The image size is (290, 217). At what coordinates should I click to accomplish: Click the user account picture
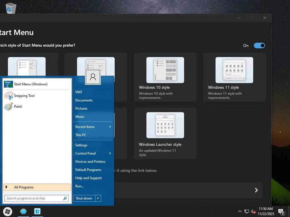[93, 77]
